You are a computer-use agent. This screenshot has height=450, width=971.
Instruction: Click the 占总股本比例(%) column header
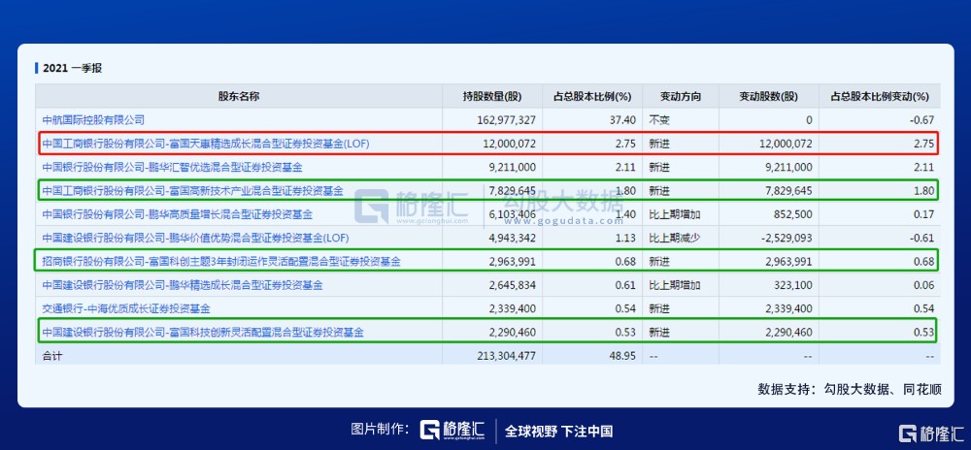click(x=592, y=96)
